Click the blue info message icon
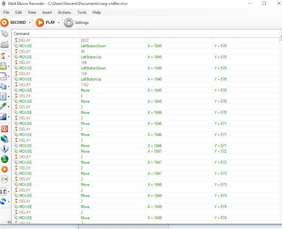The height and width of the screenshot is (229, 282). [x=4, y=149]
